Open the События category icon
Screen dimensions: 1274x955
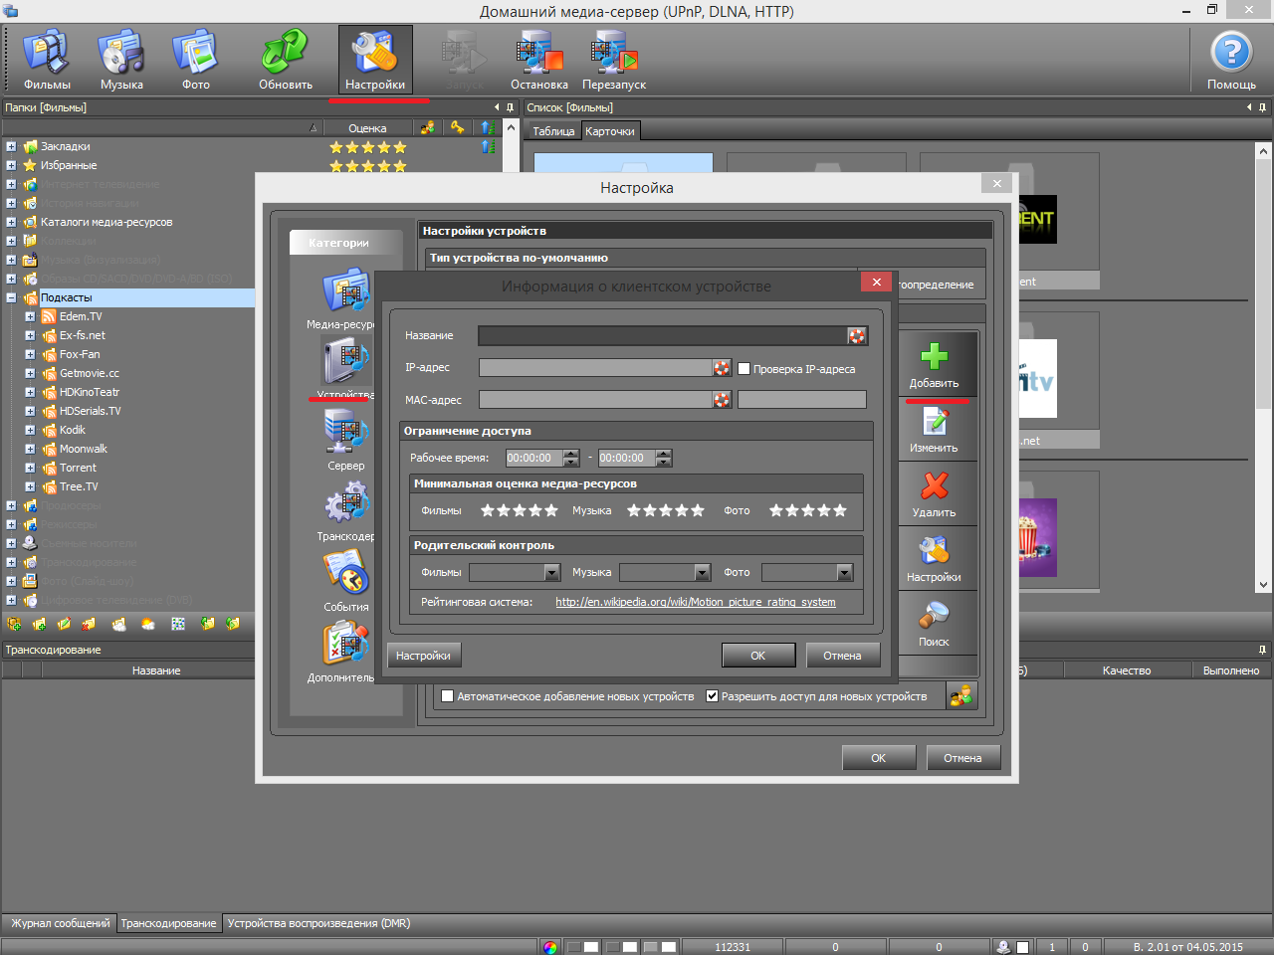[345, 574]
